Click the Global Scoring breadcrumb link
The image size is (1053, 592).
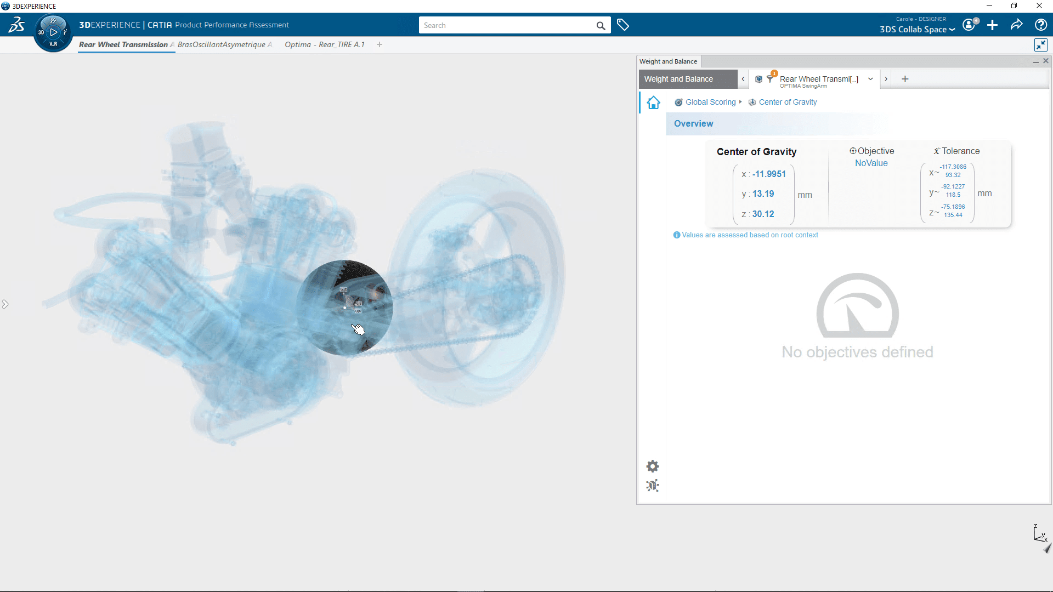pos(710,103)
